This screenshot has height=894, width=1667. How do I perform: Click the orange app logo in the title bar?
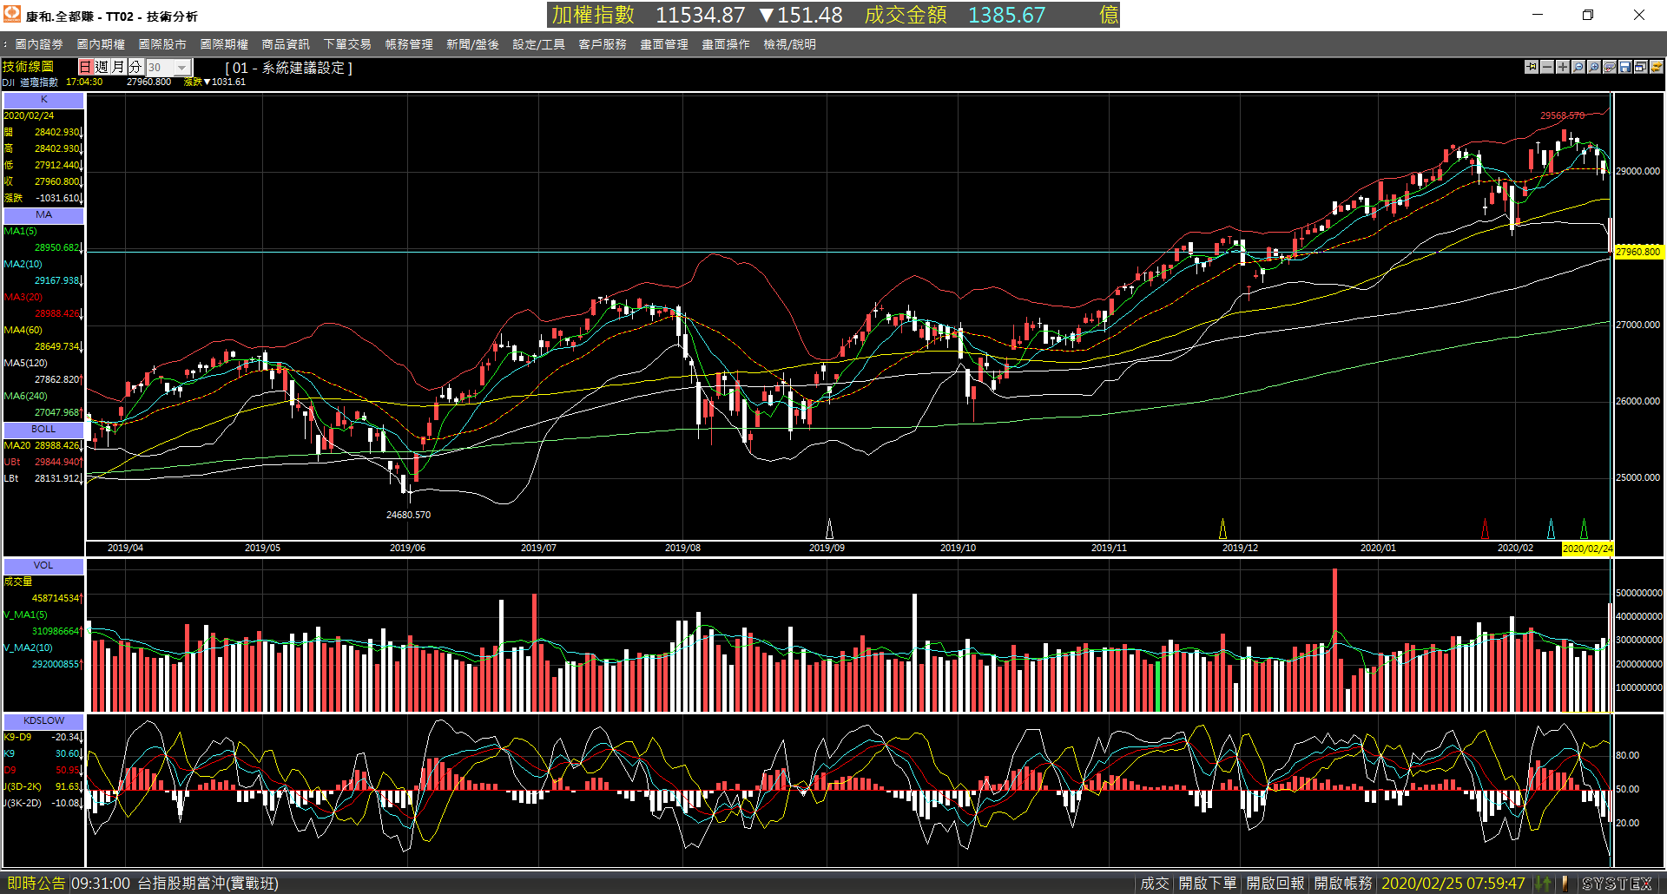[x=12, y=15]
